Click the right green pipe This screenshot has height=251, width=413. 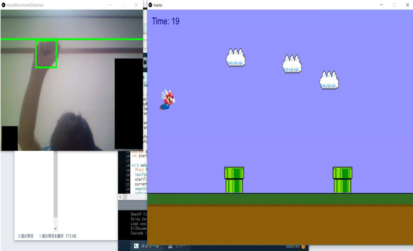point(343,180)
